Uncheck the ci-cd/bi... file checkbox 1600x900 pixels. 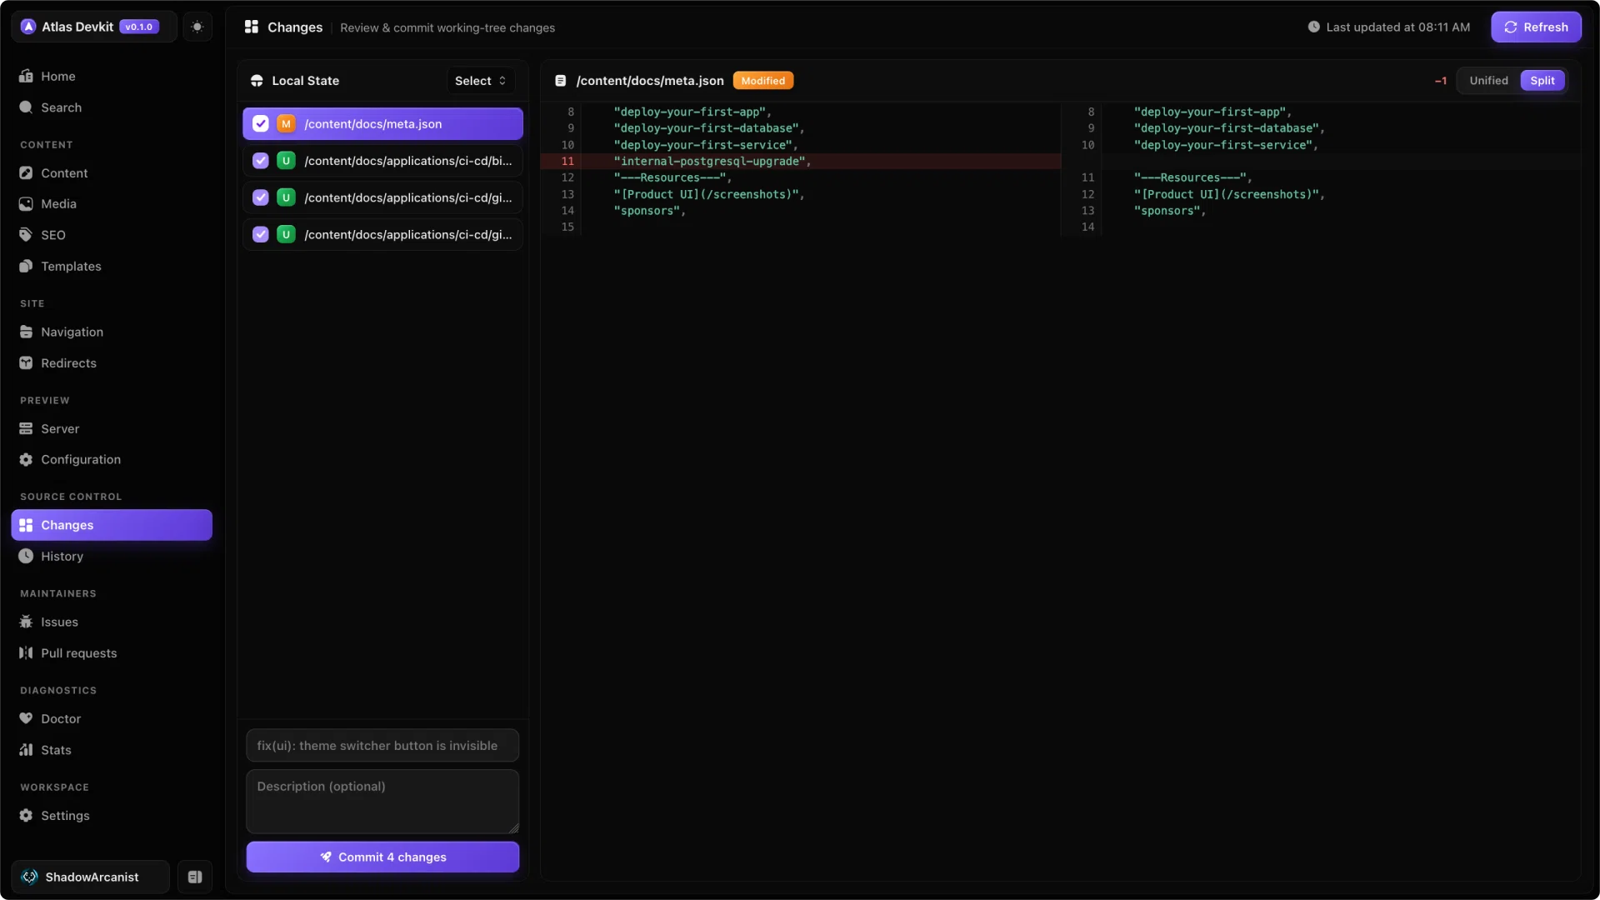261,161
